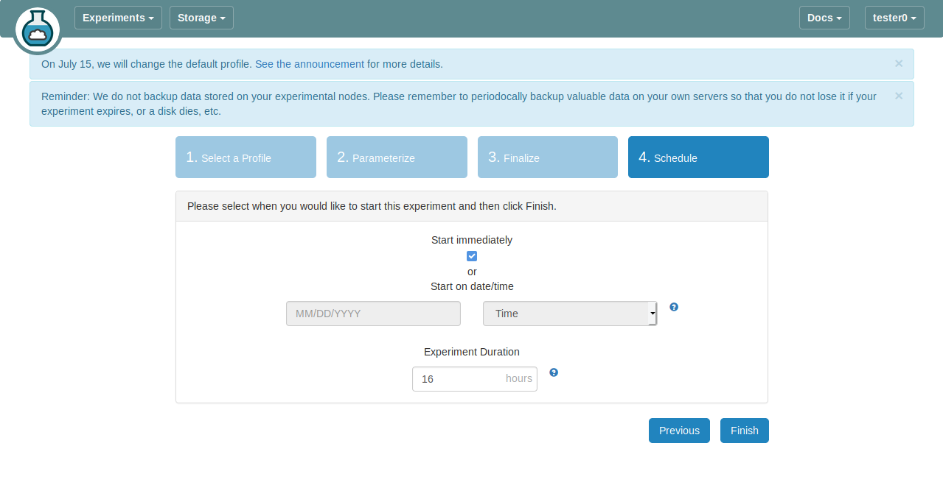Go to step 1 Select a Profile

[x=246, y=158]
